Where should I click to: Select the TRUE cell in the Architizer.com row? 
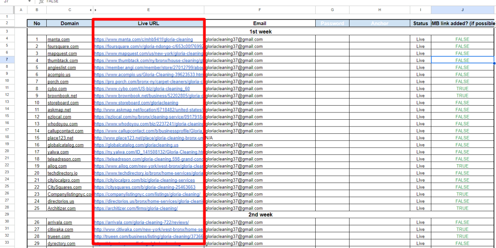pos(463,208)
